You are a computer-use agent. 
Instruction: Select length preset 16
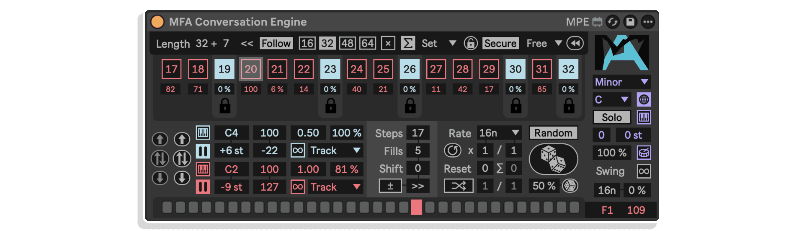point(307,44)
